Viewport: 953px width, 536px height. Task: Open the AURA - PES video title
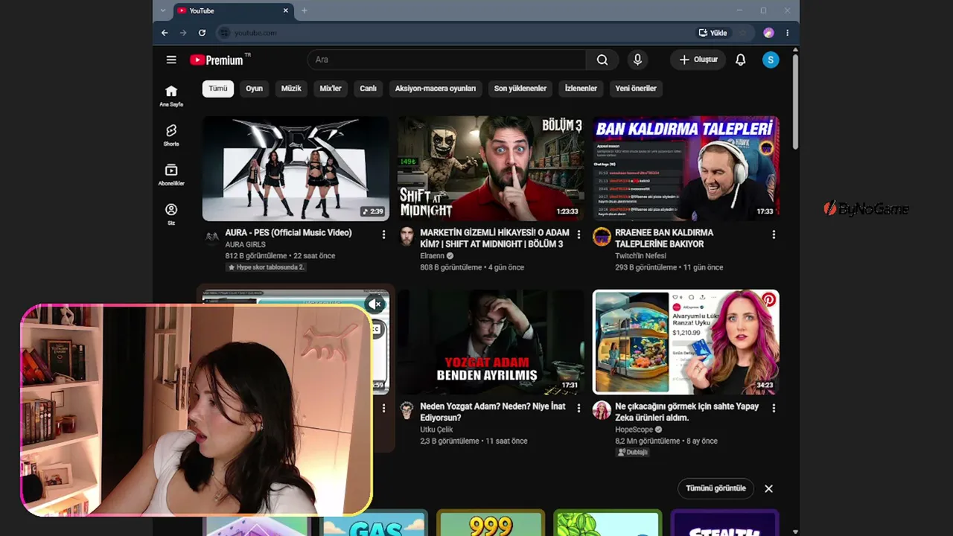point(288,233)
